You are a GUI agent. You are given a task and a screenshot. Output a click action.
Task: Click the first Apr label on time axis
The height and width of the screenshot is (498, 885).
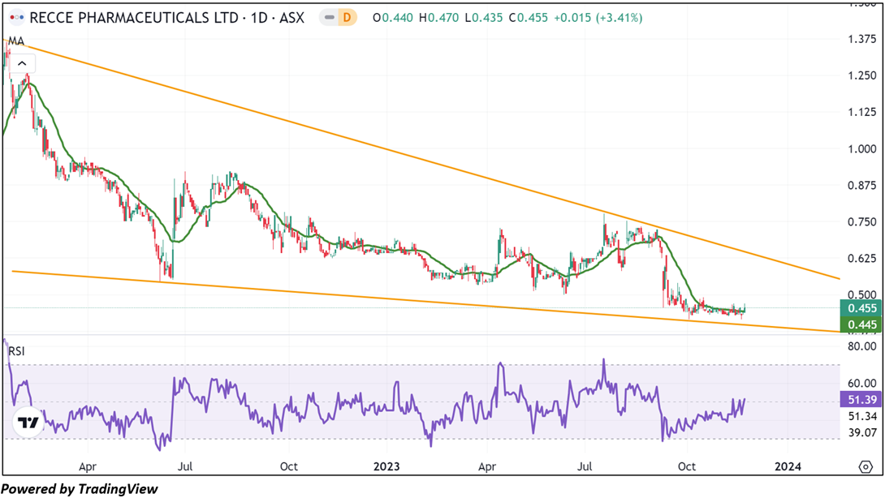tap(88, 467)
